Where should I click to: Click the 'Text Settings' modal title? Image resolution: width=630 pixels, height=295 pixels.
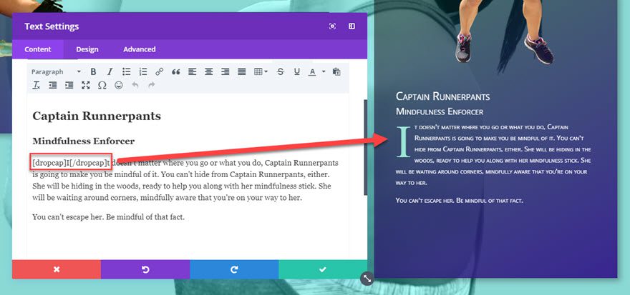[x=52, y=26]
